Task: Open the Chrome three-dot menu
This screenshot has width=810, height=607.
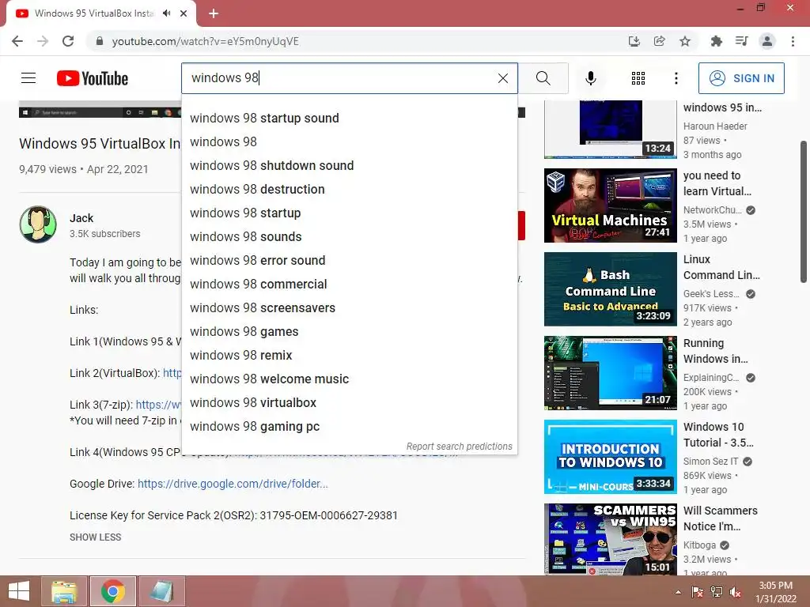Action: 793,41
